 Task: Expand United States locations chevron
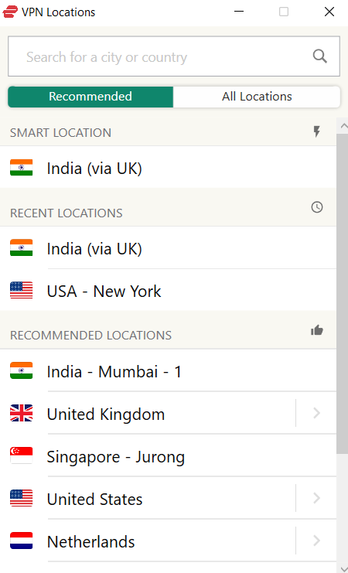coord(316,498)
